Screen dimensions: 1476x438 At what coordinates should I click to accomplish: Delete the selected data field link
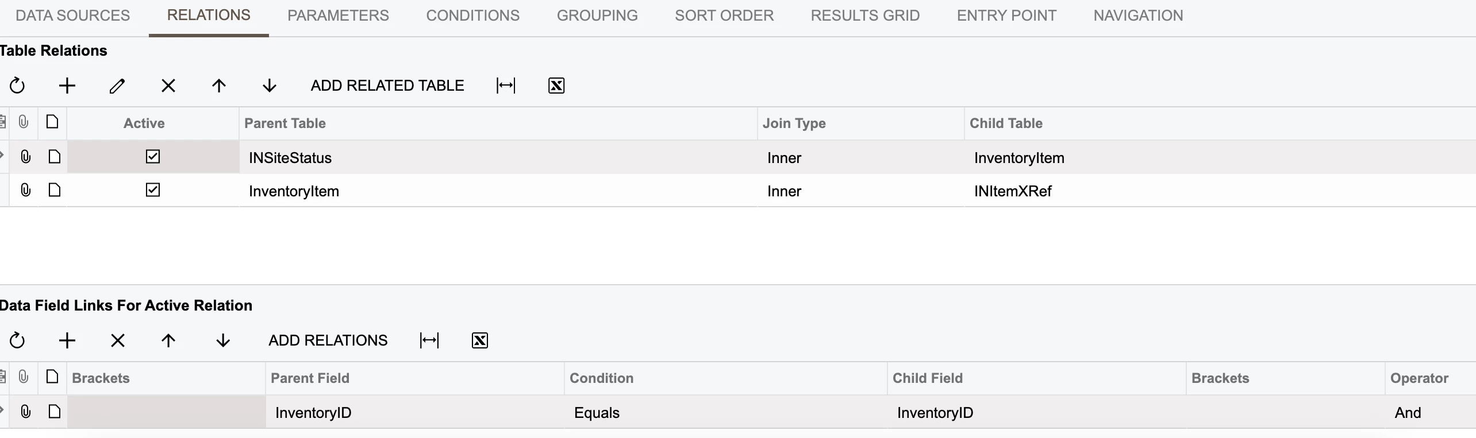coord(118,341)
